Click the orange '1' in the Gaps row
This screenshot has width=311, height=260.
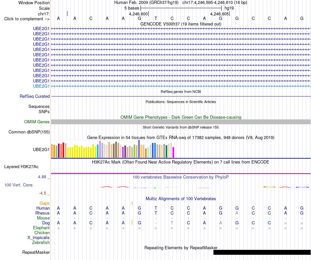point(132,203)
